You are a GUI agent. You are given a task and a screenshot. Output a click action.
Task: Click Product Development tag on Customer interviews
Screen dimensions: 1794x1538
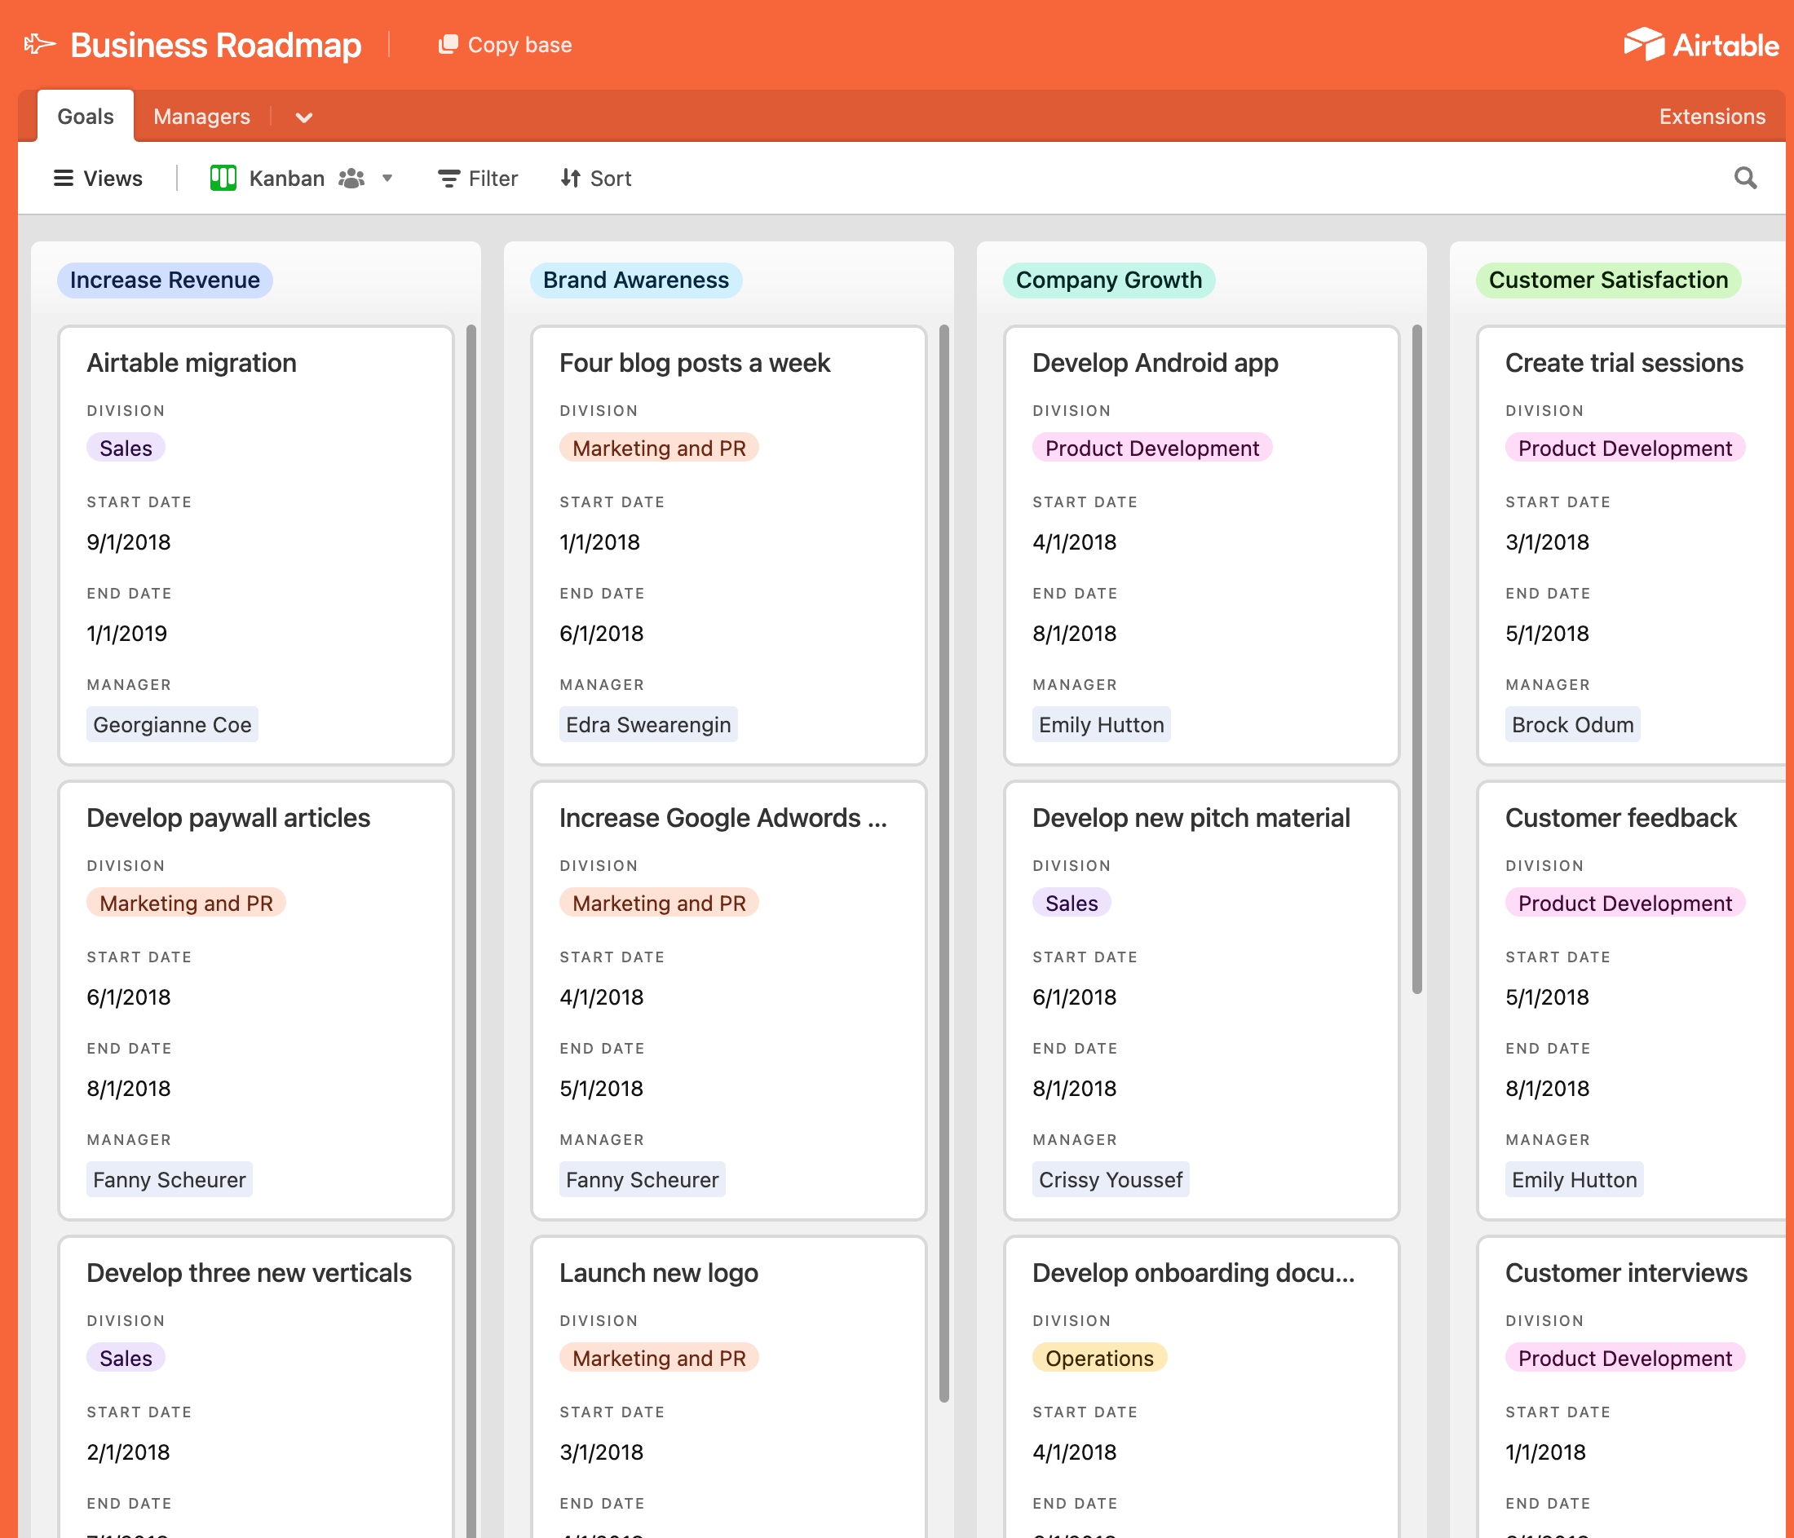[1625, 1358]
